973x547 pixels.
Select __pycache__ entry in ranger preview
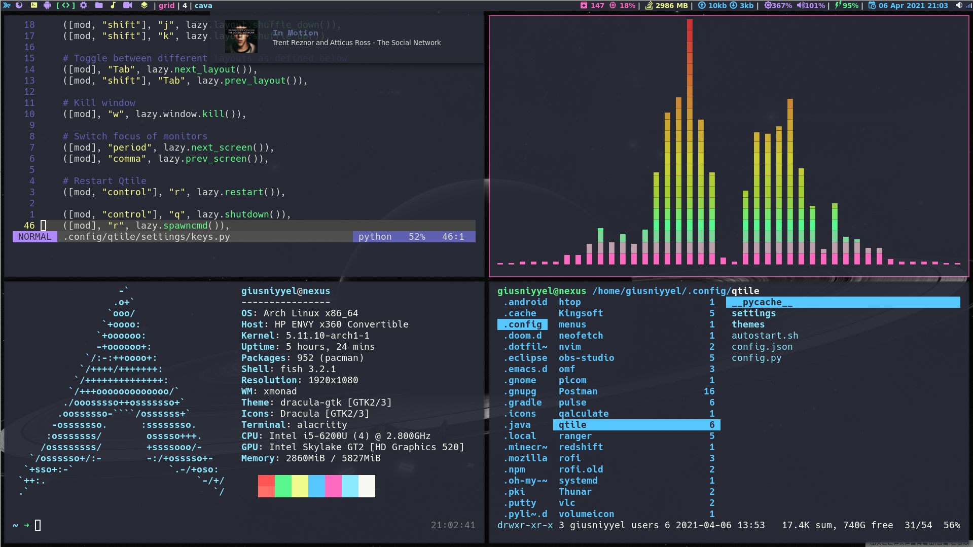[843, 302]
